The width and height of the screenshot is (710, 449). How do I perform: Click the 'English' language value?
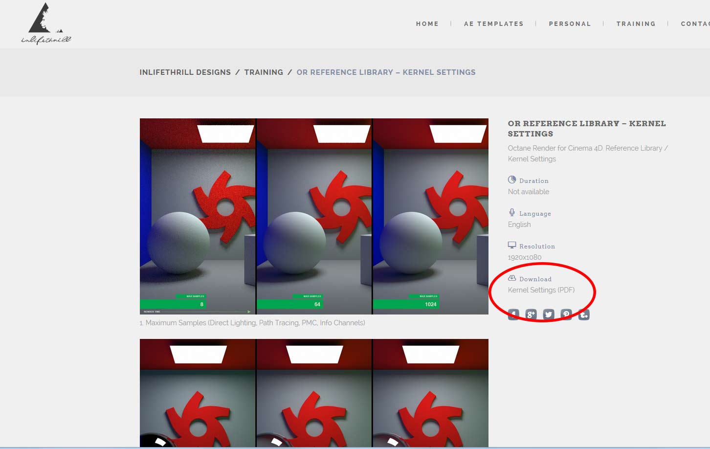point(519,224)
